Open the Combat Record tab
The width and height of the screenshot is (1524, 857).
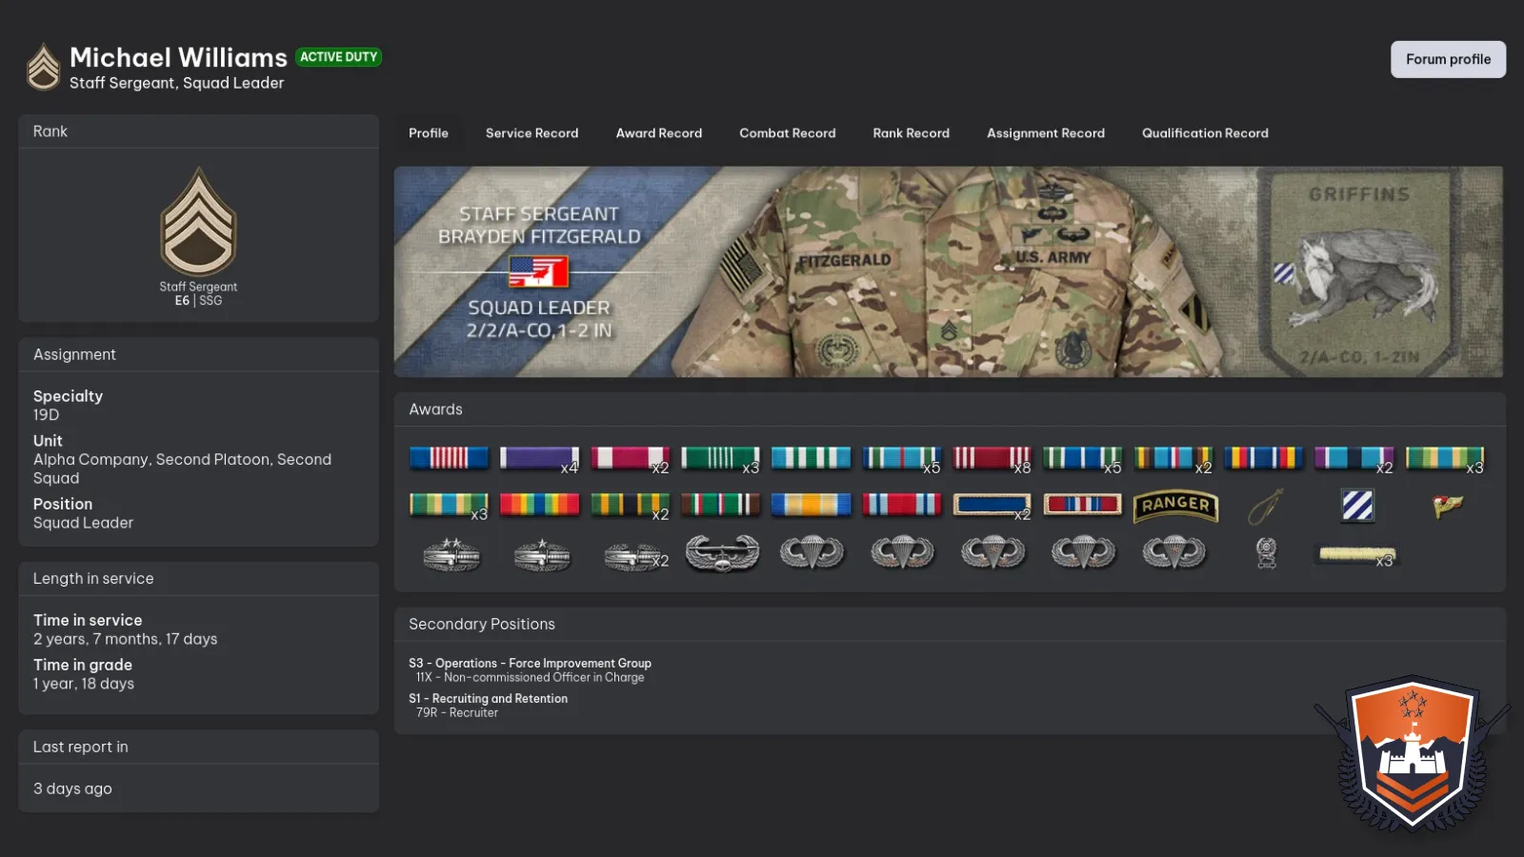(787, 133)
